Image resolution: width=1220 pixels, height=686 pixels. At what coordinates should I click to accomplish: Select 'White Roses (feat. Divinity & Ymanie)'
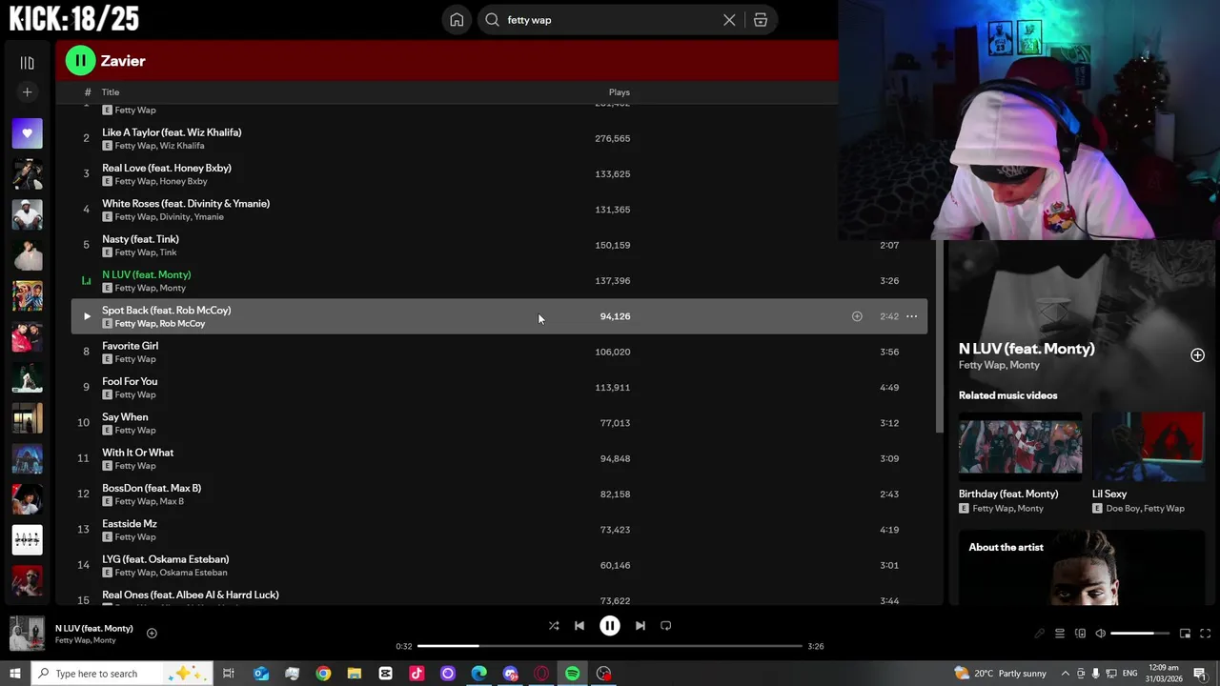[x=186, y=204]
